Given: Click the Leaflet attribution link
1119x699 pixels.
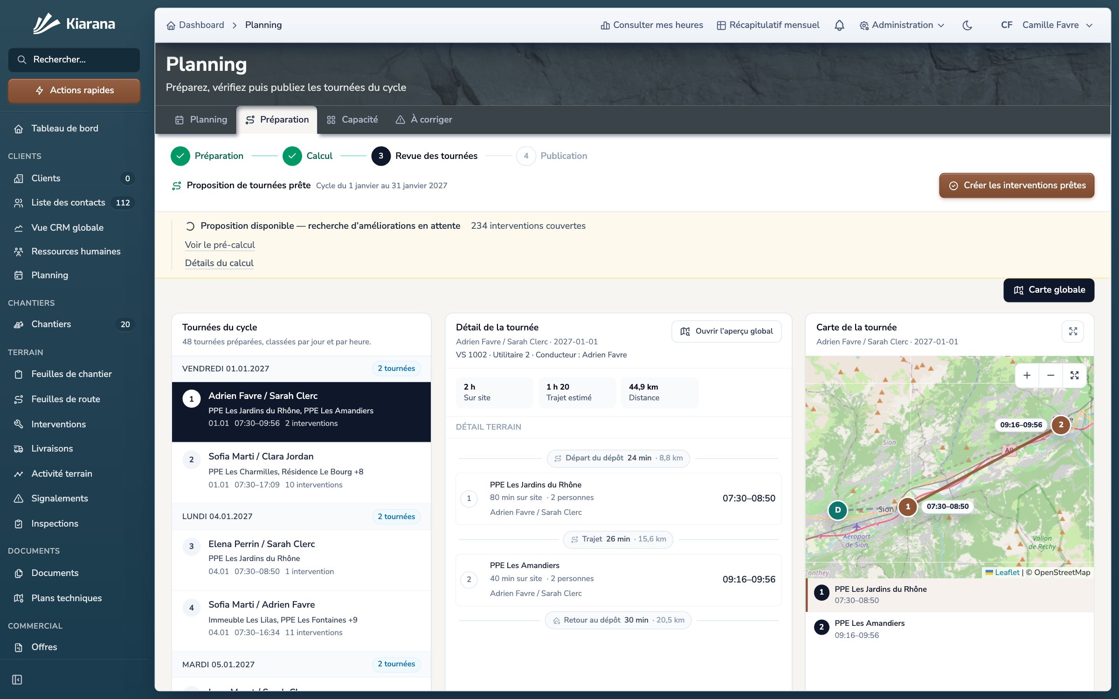Looking at the screenshot, I should tap(1002, 573).
